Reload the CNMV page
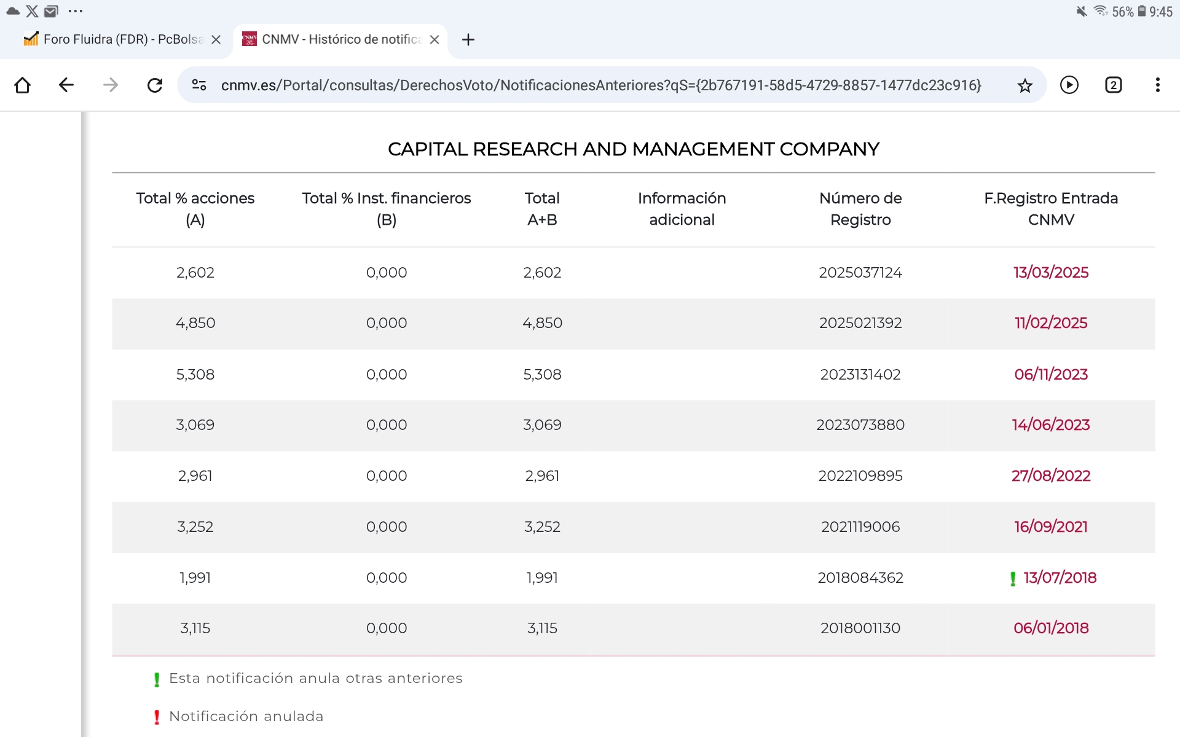1180x737 pixels. (x=155, y=85)
